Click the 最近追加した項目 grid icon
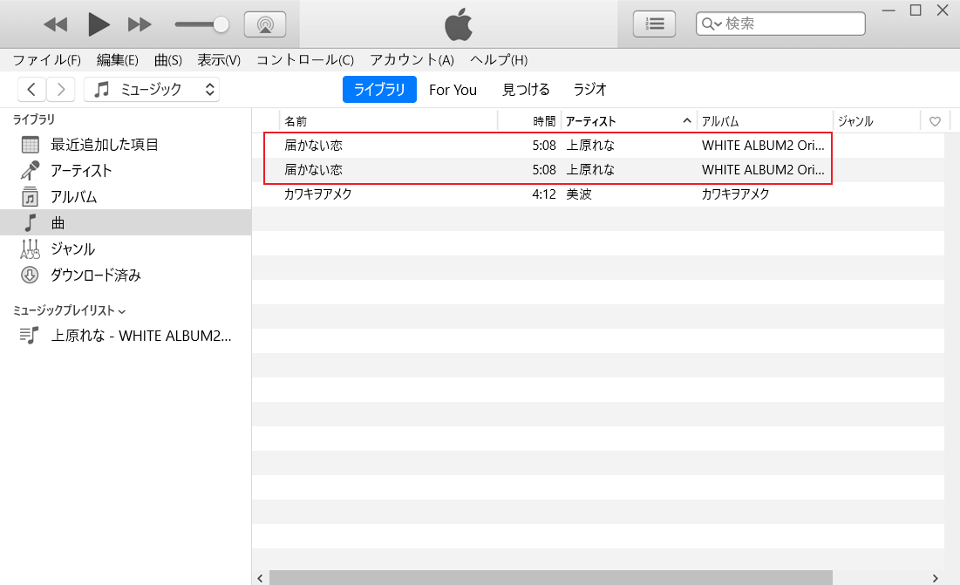Viewport: 960px width, 585px height. click(x=30, y=145)
